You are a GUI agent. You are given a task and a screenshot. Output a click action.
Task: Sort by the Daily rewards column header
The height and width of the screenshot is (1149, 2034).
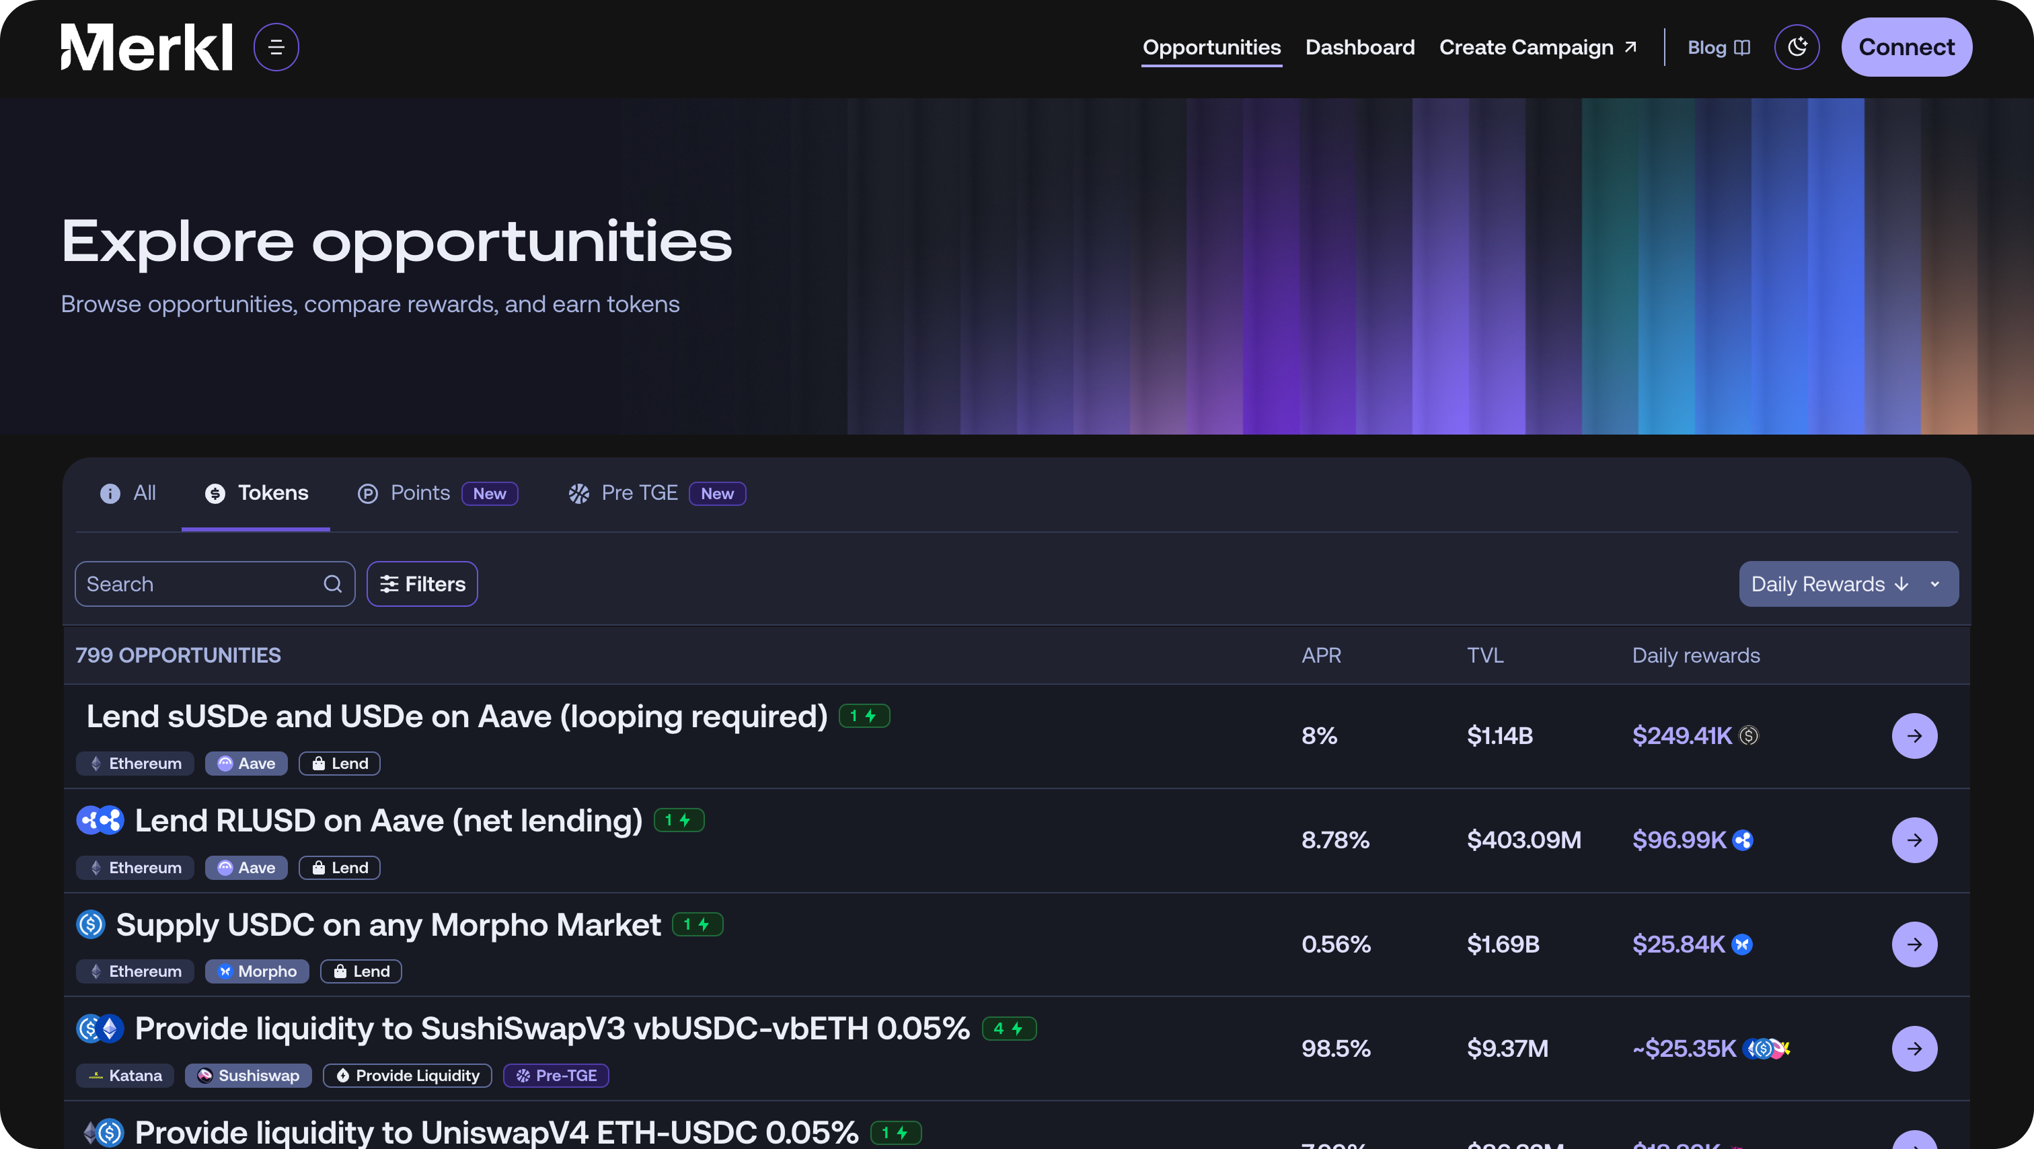coord(1696,655)
